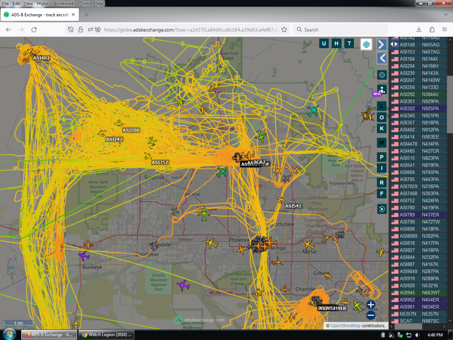Toggle the R map button
The height and width of the screenshot is (340, 453).
(x=382, y=182)
